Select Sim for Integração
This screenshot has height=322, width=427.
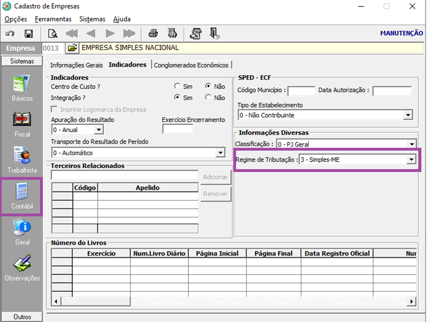tap(177, 97)
